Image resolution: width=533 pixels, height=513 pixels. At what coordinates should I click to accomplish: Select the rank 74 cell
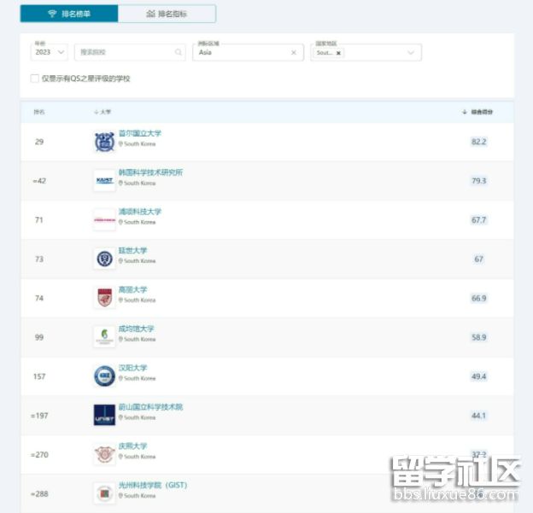pyautogui.click(x=39, y=298)
